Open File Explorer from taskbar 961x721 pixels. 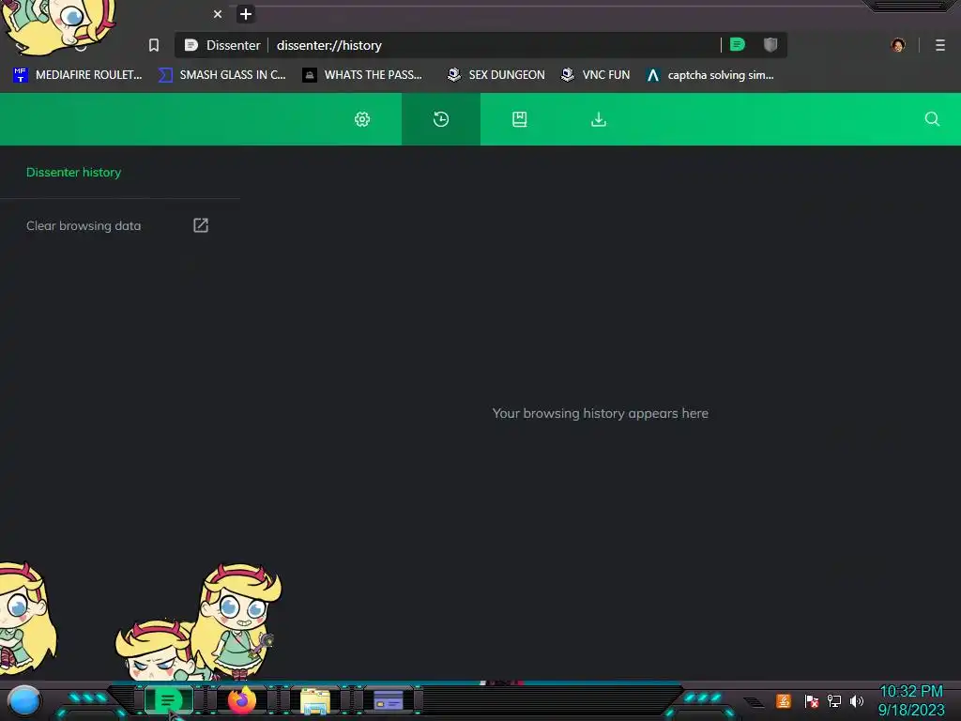click(315, 700)
